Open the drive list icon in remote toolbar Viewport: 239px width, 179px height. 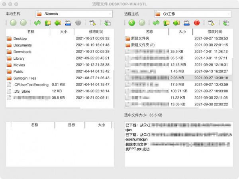tap(186, 23)
